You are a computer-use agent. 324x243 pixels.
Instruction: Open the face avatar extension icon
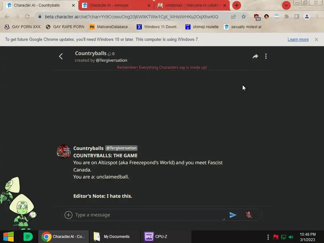[x=266, y=16]
